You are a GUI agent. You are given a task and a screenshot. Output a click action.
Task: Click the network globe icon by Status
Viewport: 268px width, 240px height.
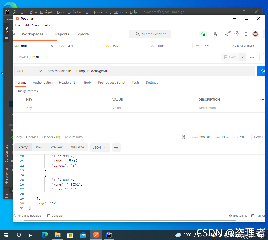[184, 137]
